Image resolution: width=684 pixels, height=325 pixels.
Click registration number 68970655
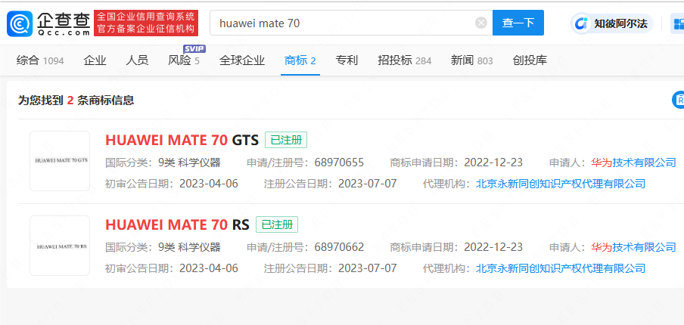(x=339, y=163)
